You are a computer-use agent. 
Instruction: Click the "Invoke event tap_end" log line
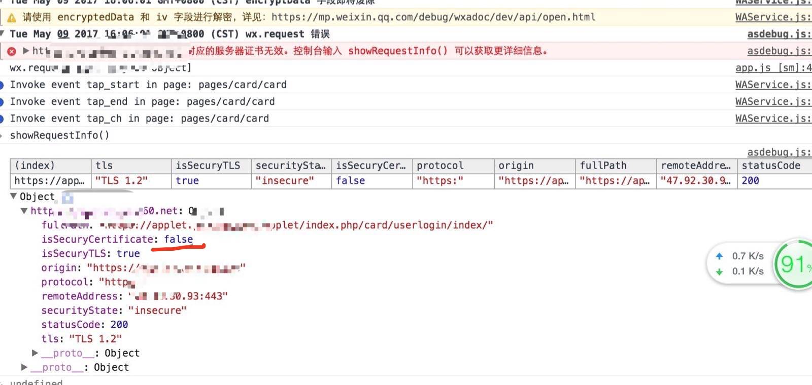click(x=142, y=101)
